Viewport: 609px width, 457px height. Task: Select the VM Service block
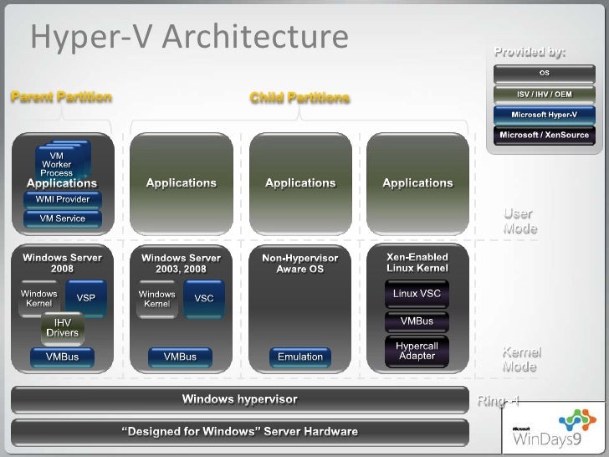63,218
